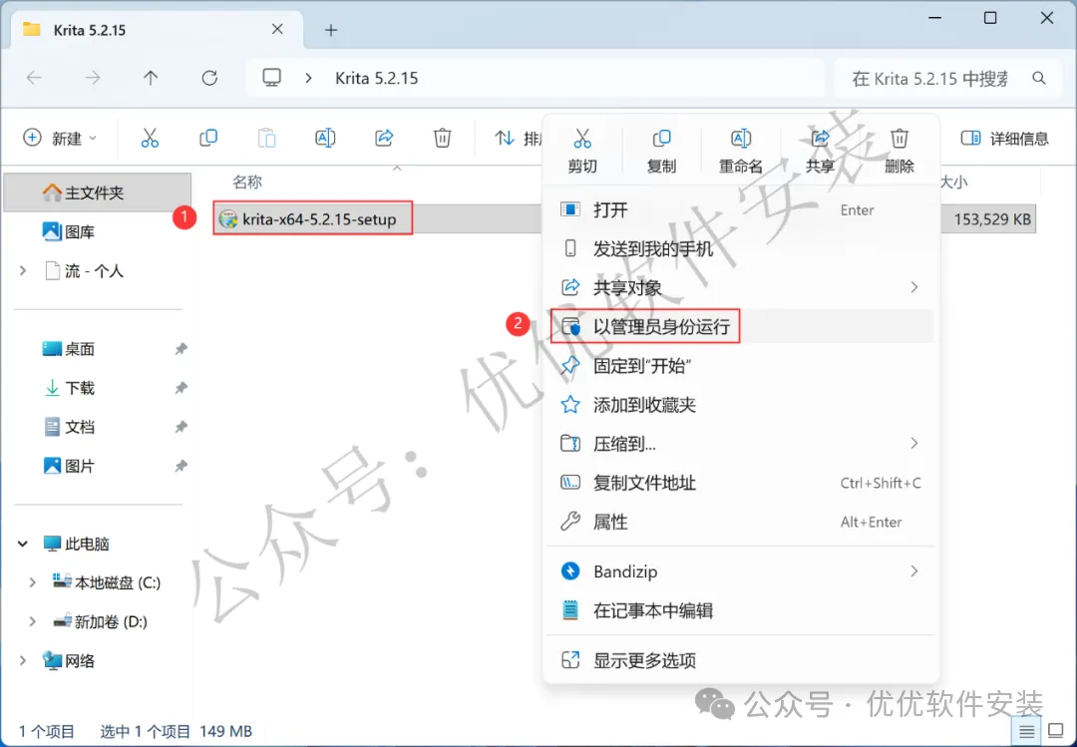
Task: Expand 本地磁盘 (C:) node
Action: (32, 582)
